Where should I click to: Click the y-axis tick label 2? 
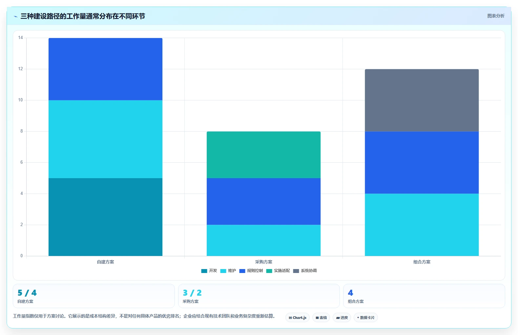click(22, 225)
